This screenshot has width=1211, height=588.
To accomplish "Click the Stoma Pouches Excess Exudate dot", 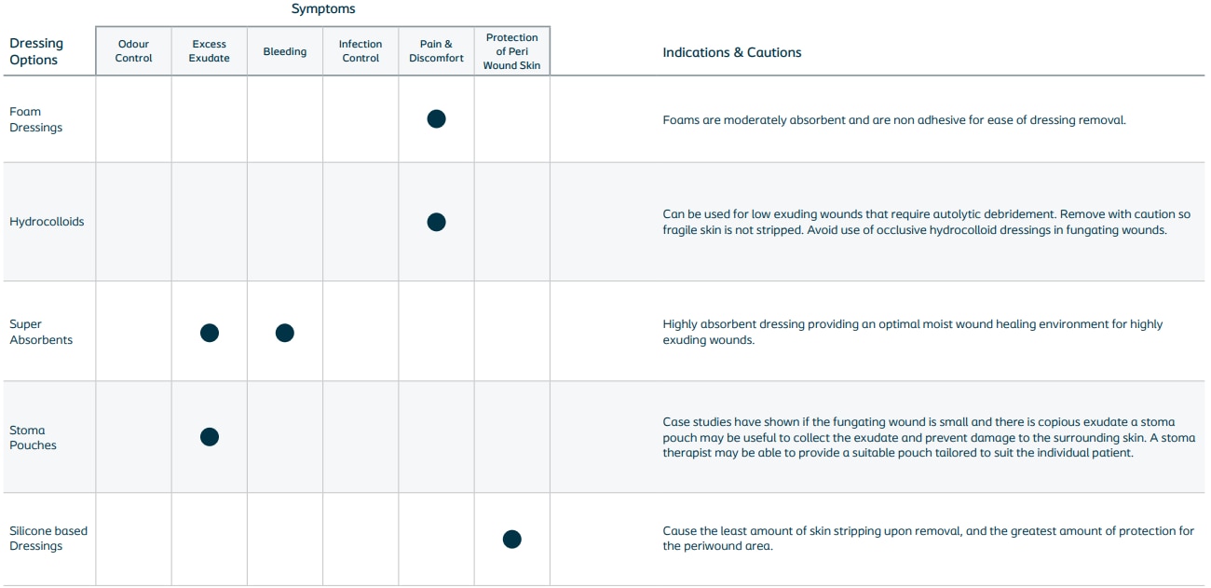I will pyautogui.click(x=210, y=437).
